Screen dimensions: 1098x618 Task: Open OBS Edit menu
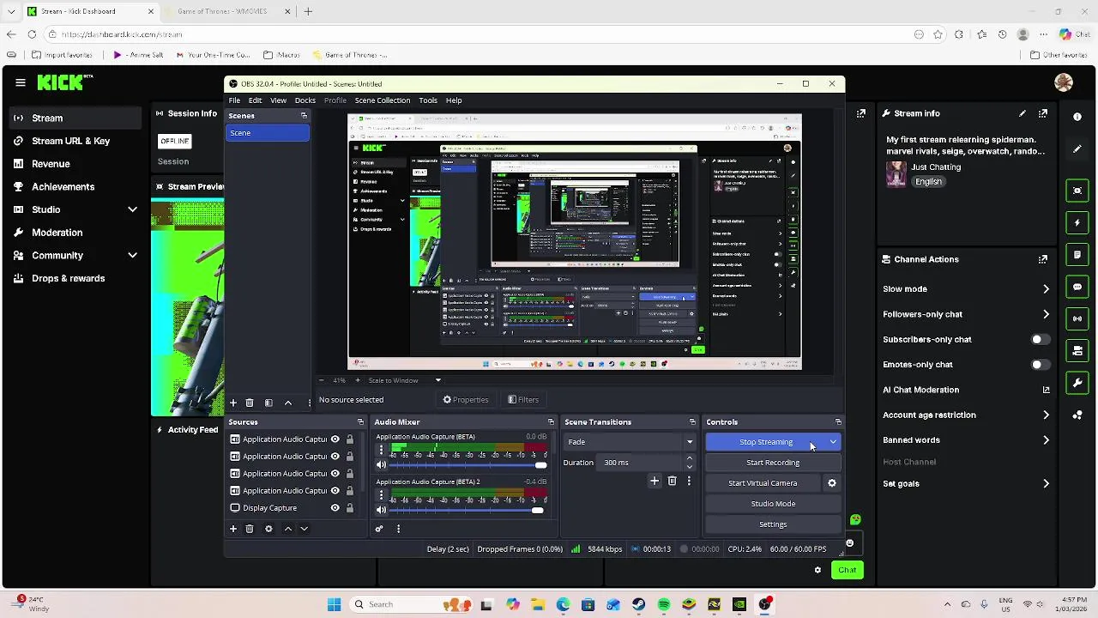[x=255, y=100]
